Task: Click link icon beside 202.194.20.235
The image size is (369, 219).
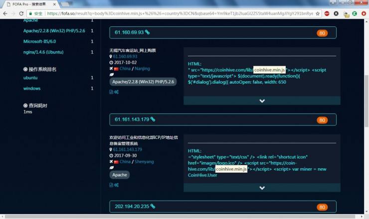Action: 153,206
